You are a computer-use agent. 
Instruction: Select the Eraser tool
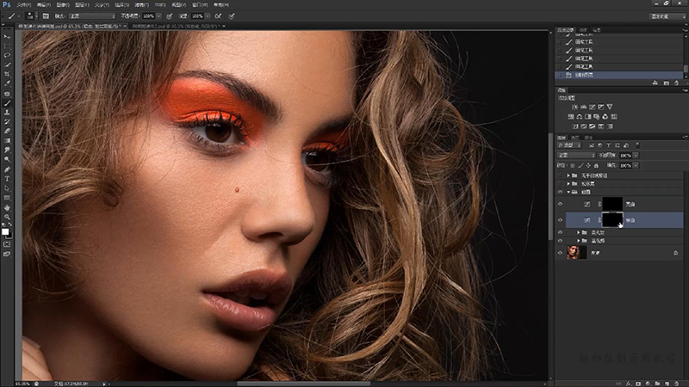coord(7,132)
